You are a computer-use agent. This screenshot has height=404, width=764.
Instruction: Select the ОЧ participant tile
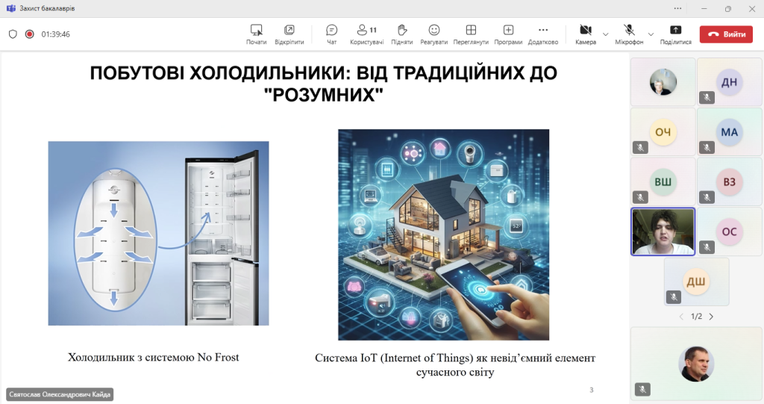pyautogui.click(x=663, y=131)
